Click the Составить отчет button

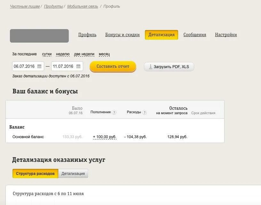point(113,67)
